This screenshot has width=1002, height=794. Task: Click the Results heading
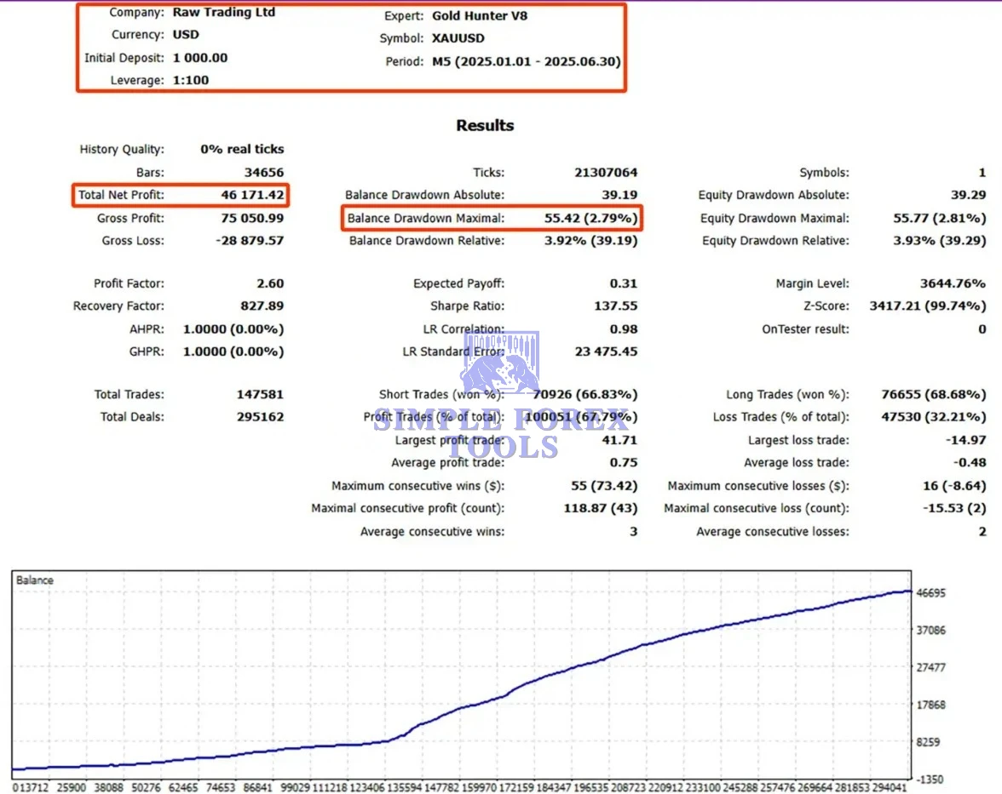485,125
